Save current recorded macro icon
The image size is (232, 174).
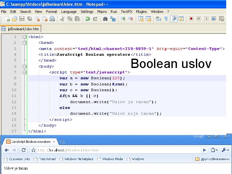[x=221, y=19]
